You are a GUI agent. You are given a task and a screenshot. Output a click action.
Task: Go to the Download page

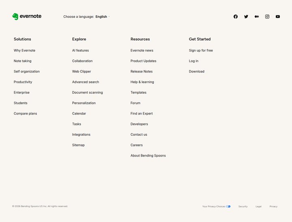tap(197, 72)
